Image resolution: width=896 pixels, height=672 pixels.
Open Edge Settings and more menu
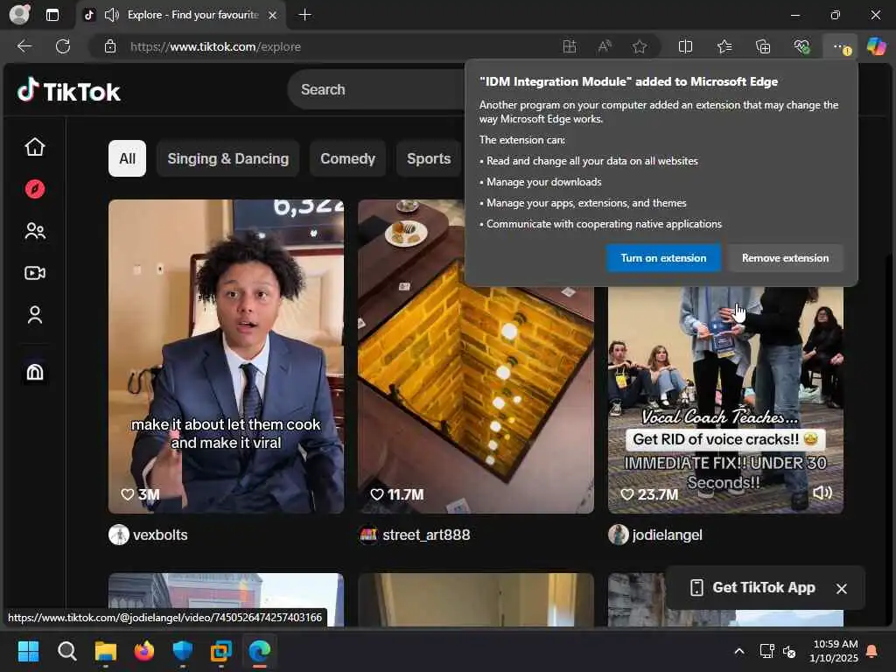click(840, 47)
